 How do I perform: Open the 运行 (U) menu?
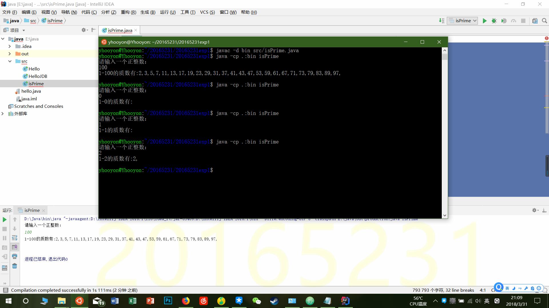pos(168,12)
